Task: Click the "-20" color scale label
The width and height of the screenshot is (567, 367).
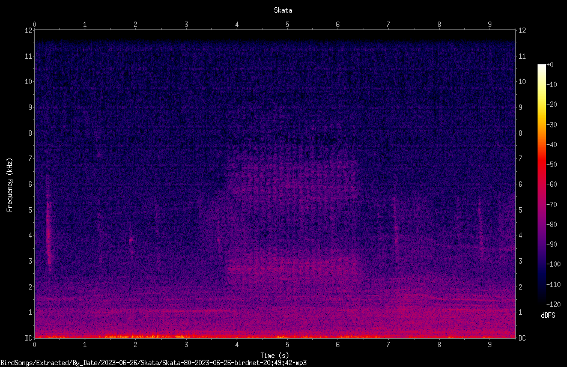Action: (x=551, y=105)
